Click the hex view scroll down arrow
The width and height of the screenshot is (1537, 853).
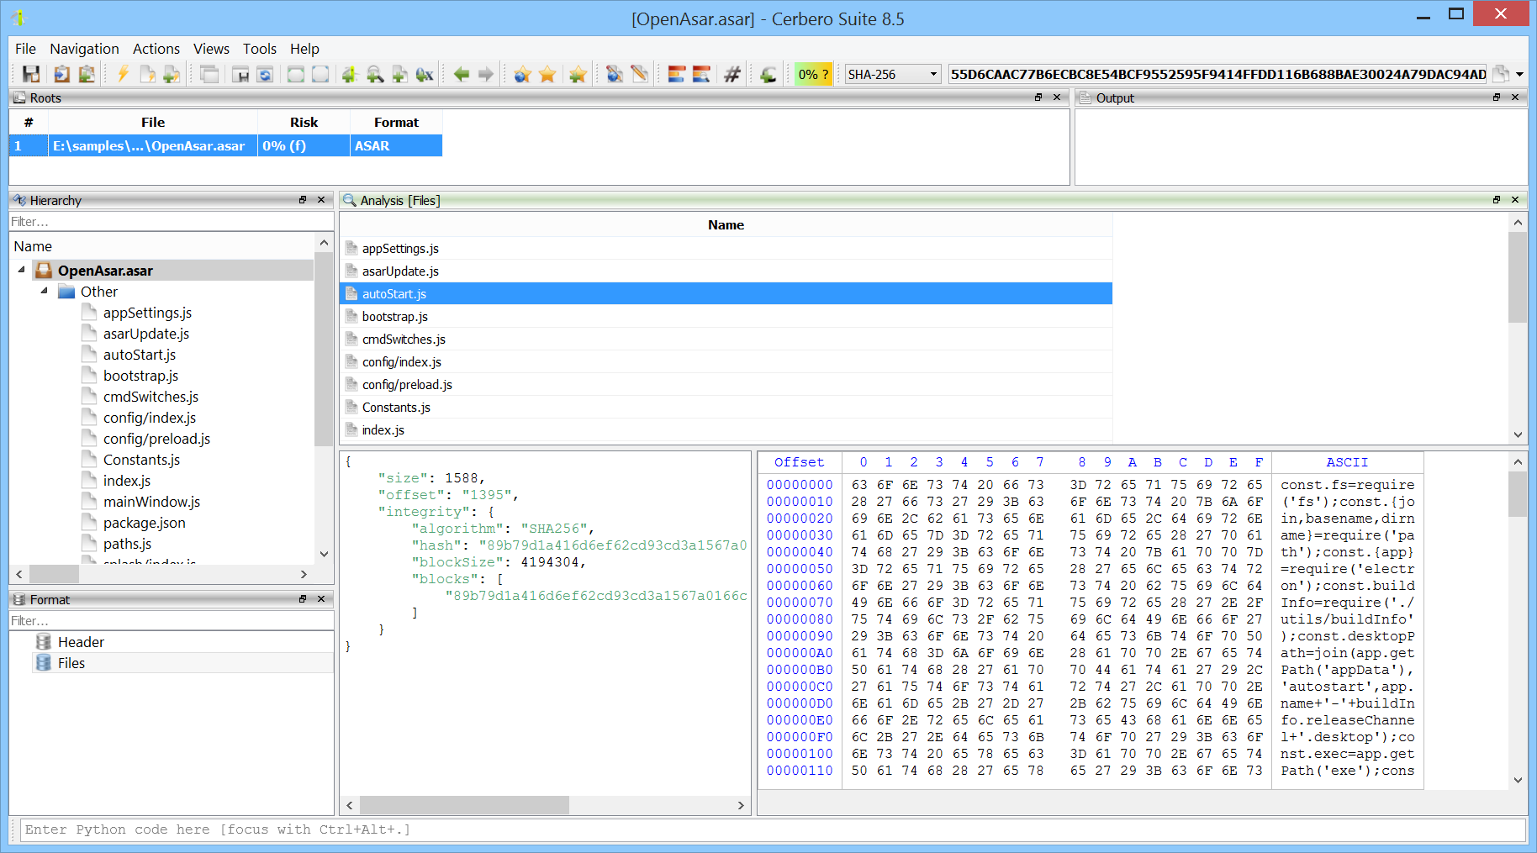point(1518,780)
